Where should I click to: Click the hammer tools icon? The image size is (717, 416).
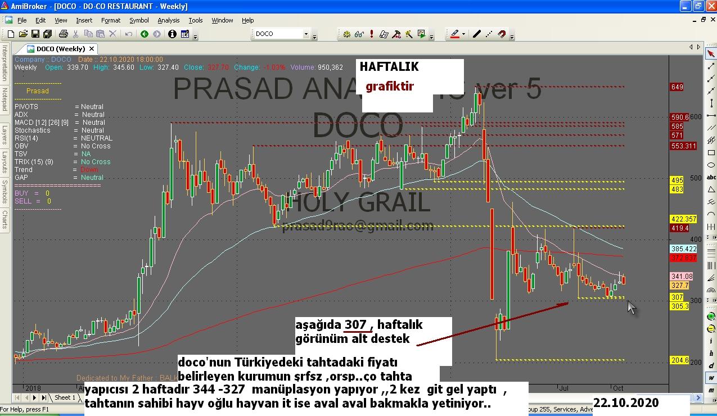point(396,34)
